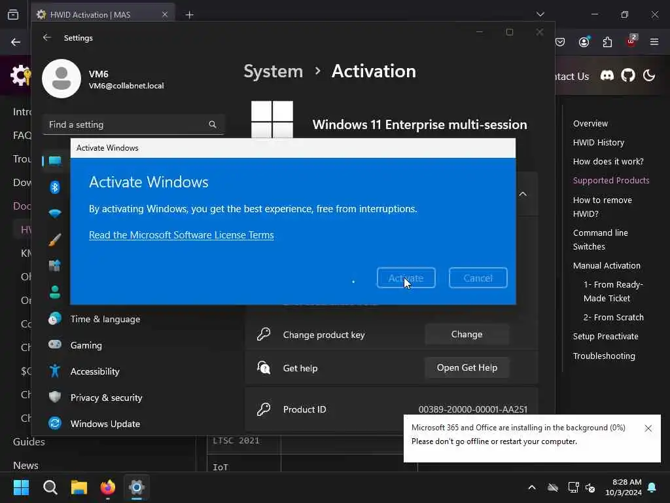This screenshot has width=670, height=503.
Task: Open Personalization paintbrush icon
Action: click(x=55, y=240)
